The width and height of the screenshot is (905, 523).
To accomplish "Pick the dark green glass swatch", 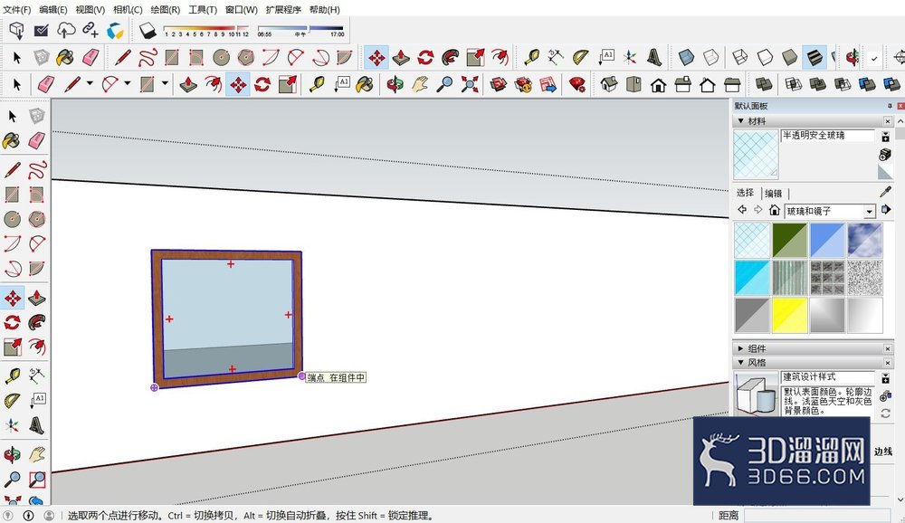I will [x=789, y=240].
